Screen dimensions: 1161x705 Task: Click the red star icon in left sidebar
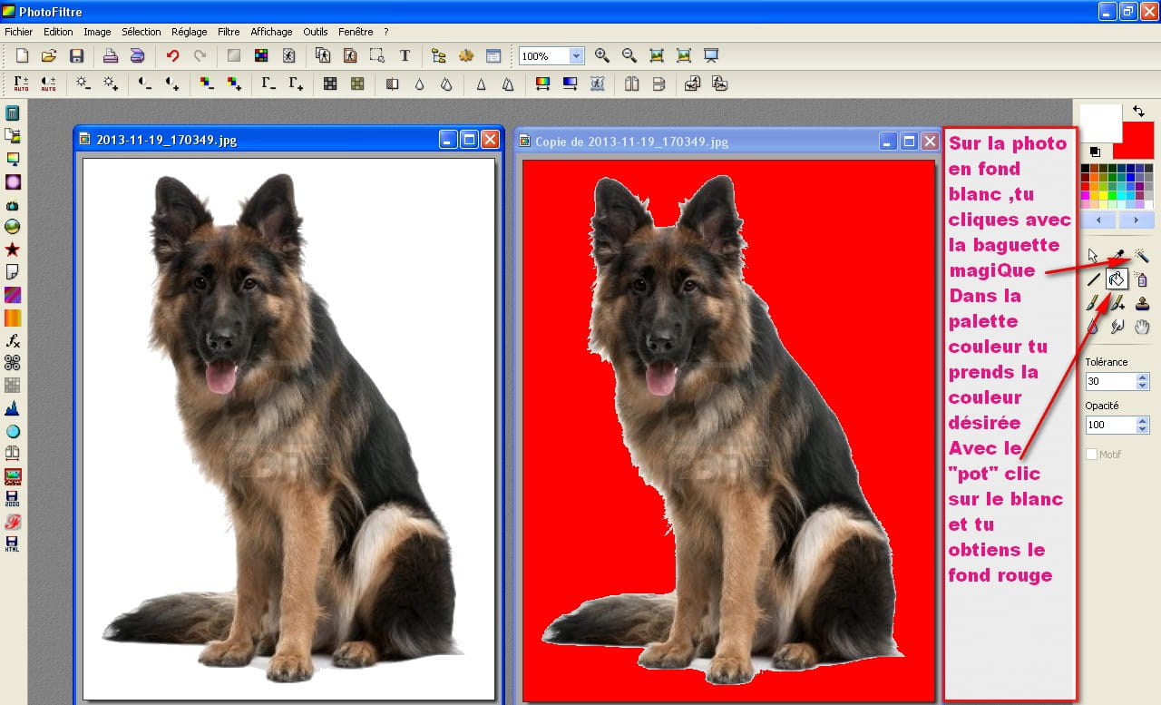[13, 250]
